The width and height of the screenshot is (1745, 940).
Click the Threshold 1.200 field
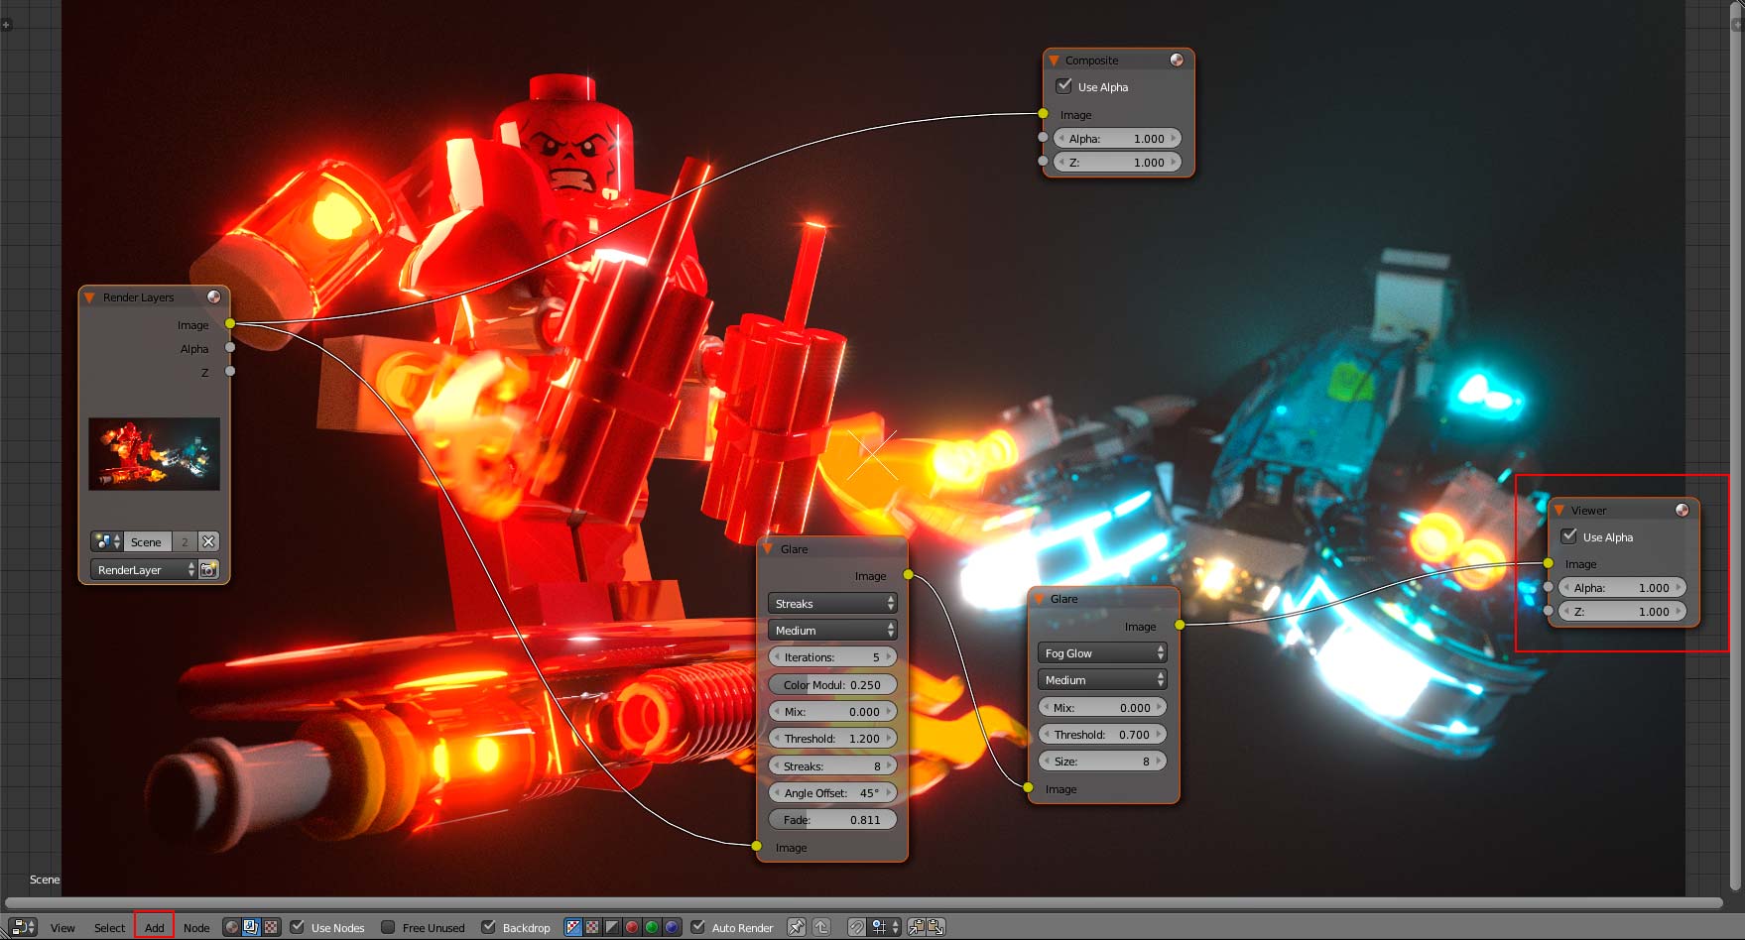click(x=832, y=738)
